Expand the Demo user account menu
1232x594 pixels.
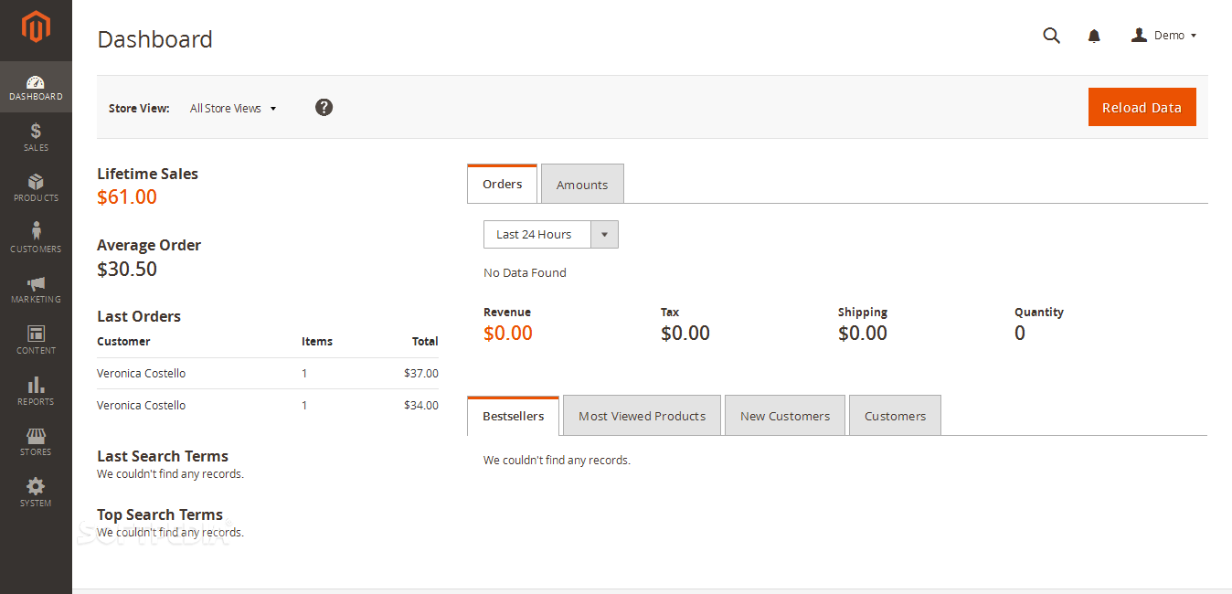pyautogui.click(x=1163, y=36)
